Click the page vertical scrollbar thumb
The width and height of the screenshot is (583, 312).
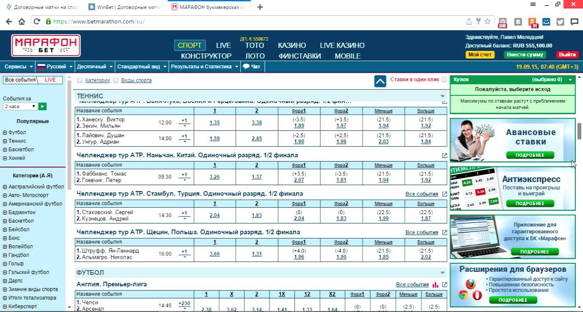coord(579,130)
